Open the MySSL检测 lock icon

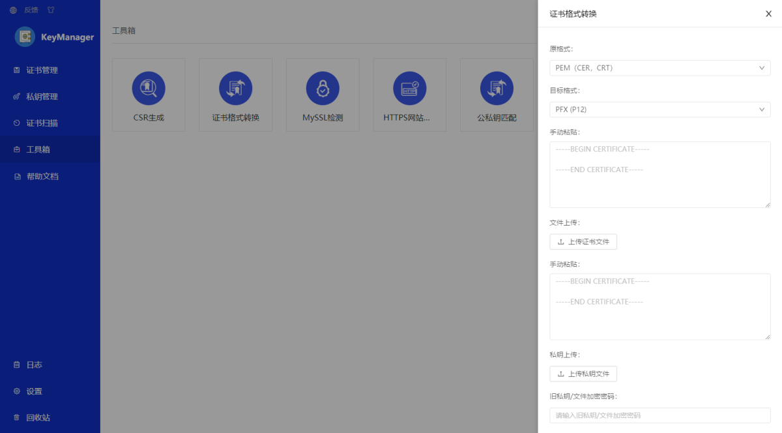(x=323, y=89)
